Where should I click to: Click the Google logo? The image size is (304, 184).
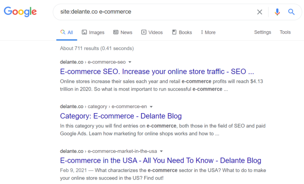[x=20, y=12]
